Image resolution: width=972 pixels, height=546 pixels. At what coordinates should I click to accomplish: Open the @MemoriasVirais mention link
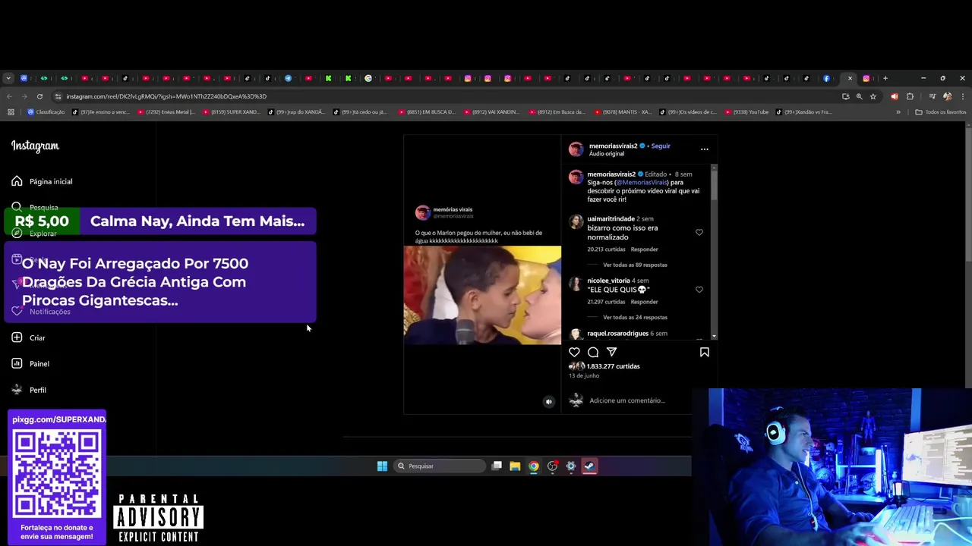(x=641, y=183)
